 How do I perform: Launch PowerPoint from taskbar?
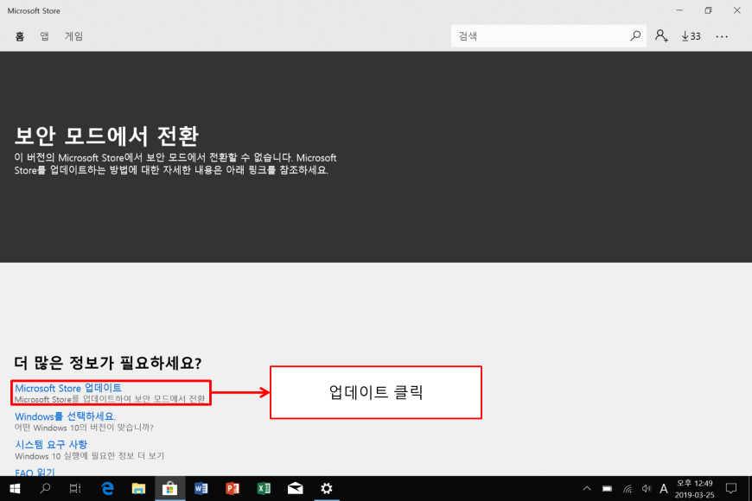click(233, 489)
